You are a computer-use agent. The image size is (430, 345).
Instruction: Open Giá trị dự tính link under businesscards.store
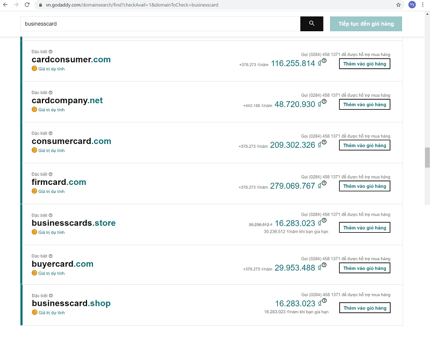pyautogui.click(x=52, y=232)
